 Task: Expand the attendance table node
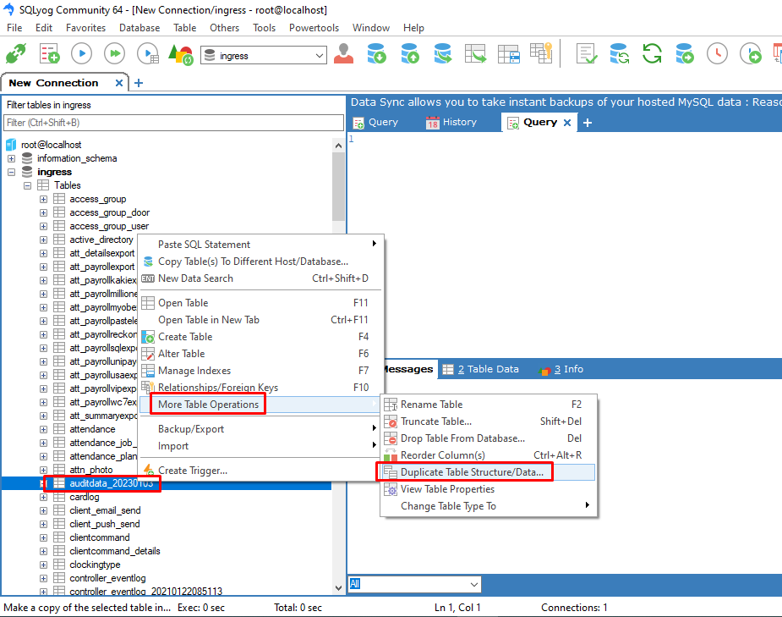click(43, 429)
